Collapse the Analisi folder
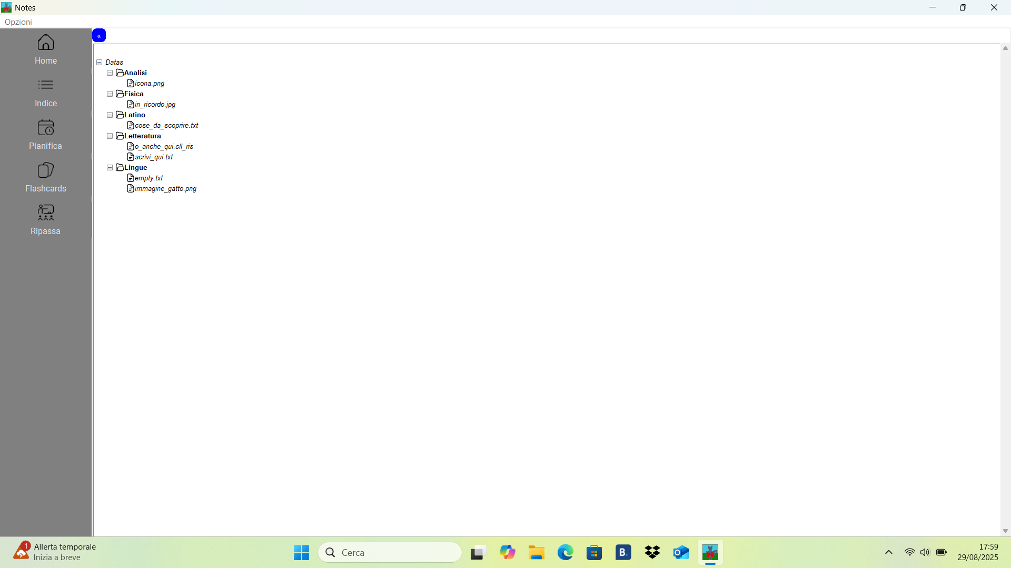The height and width of the screenshot is (568, 1011). coord(110,73)
